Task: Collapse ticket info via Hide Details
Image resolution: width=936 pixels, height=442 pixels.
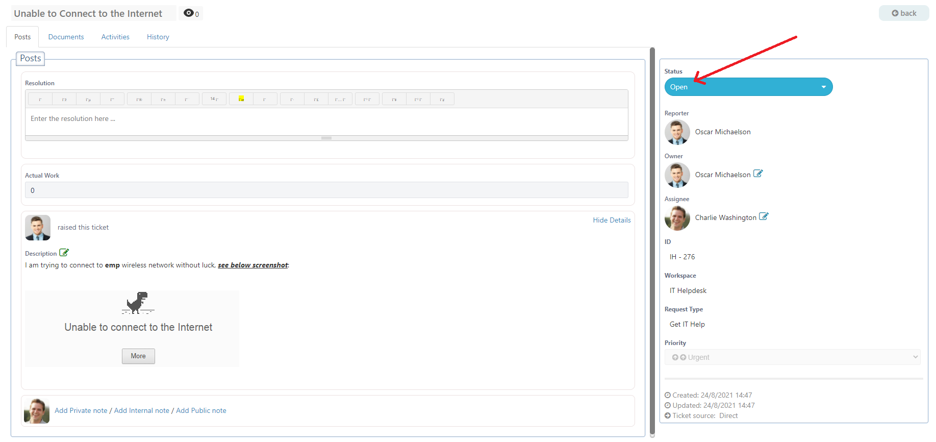Action: click(x=611, y=220)
